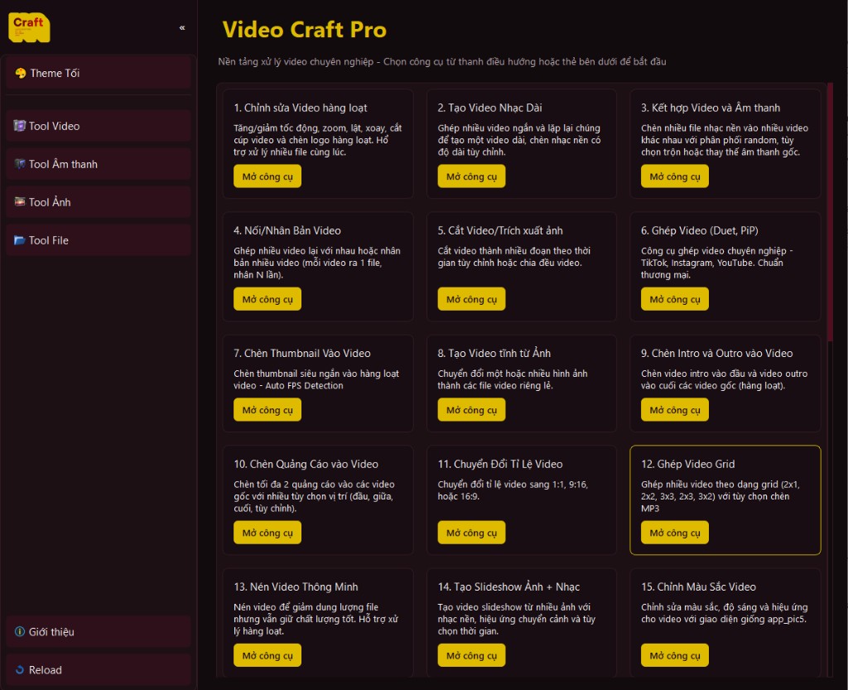Toggle the Theme Tối option
848x690 pixels.
coord(99,73)
